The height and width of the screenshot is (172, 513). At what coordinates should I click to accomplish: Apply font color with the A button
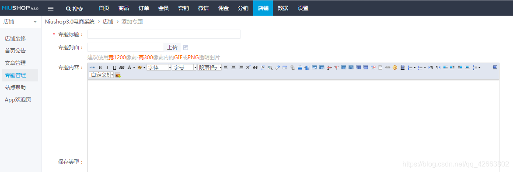click(129, 67)
